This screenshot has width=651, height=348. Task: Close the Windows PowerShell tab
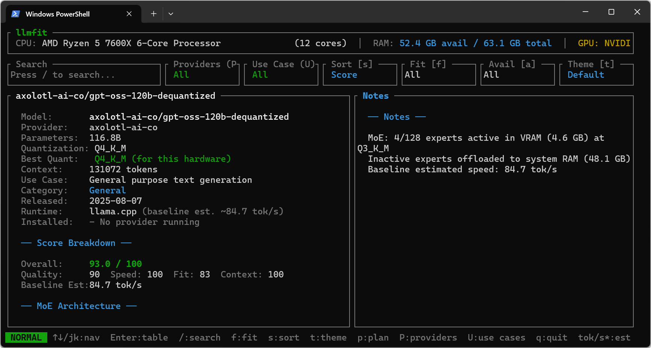pos(129,14)
